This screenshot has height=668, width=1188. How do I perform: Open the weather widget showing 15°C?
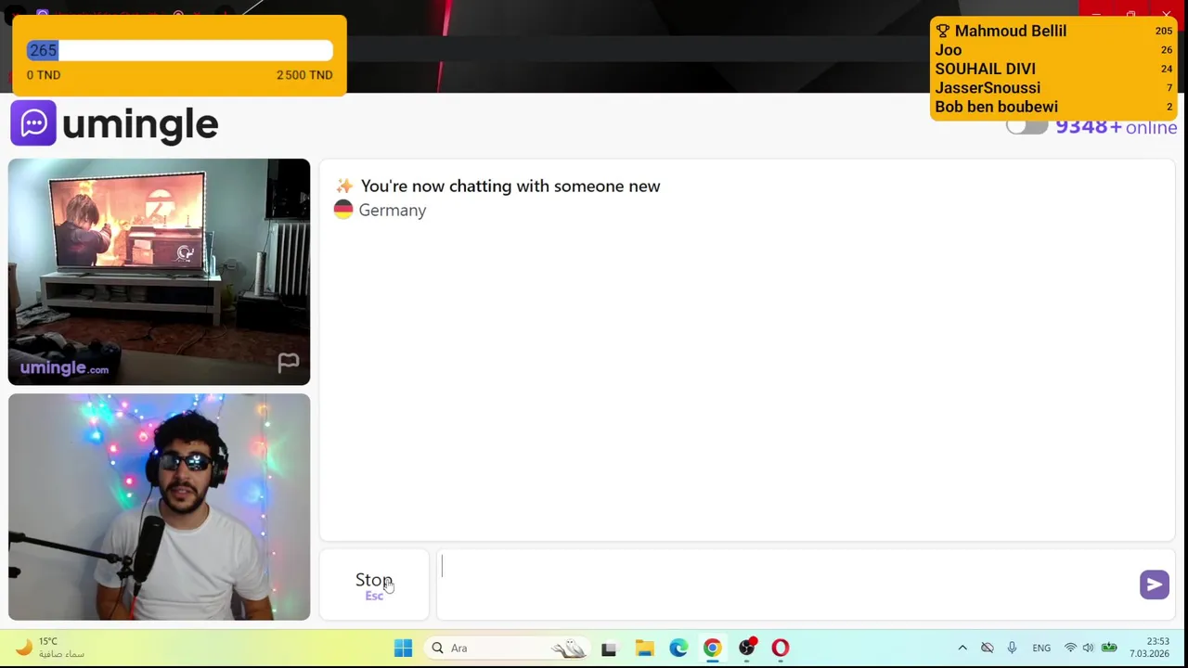51,648
